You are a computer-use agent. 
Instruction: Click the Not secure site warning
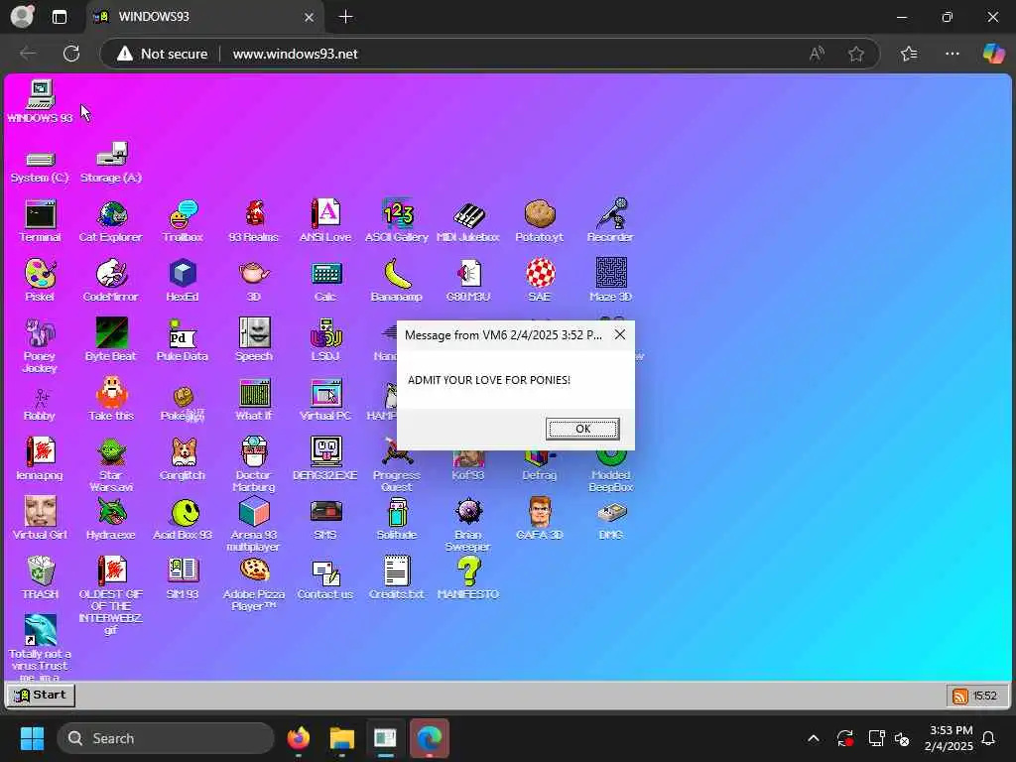162,54
